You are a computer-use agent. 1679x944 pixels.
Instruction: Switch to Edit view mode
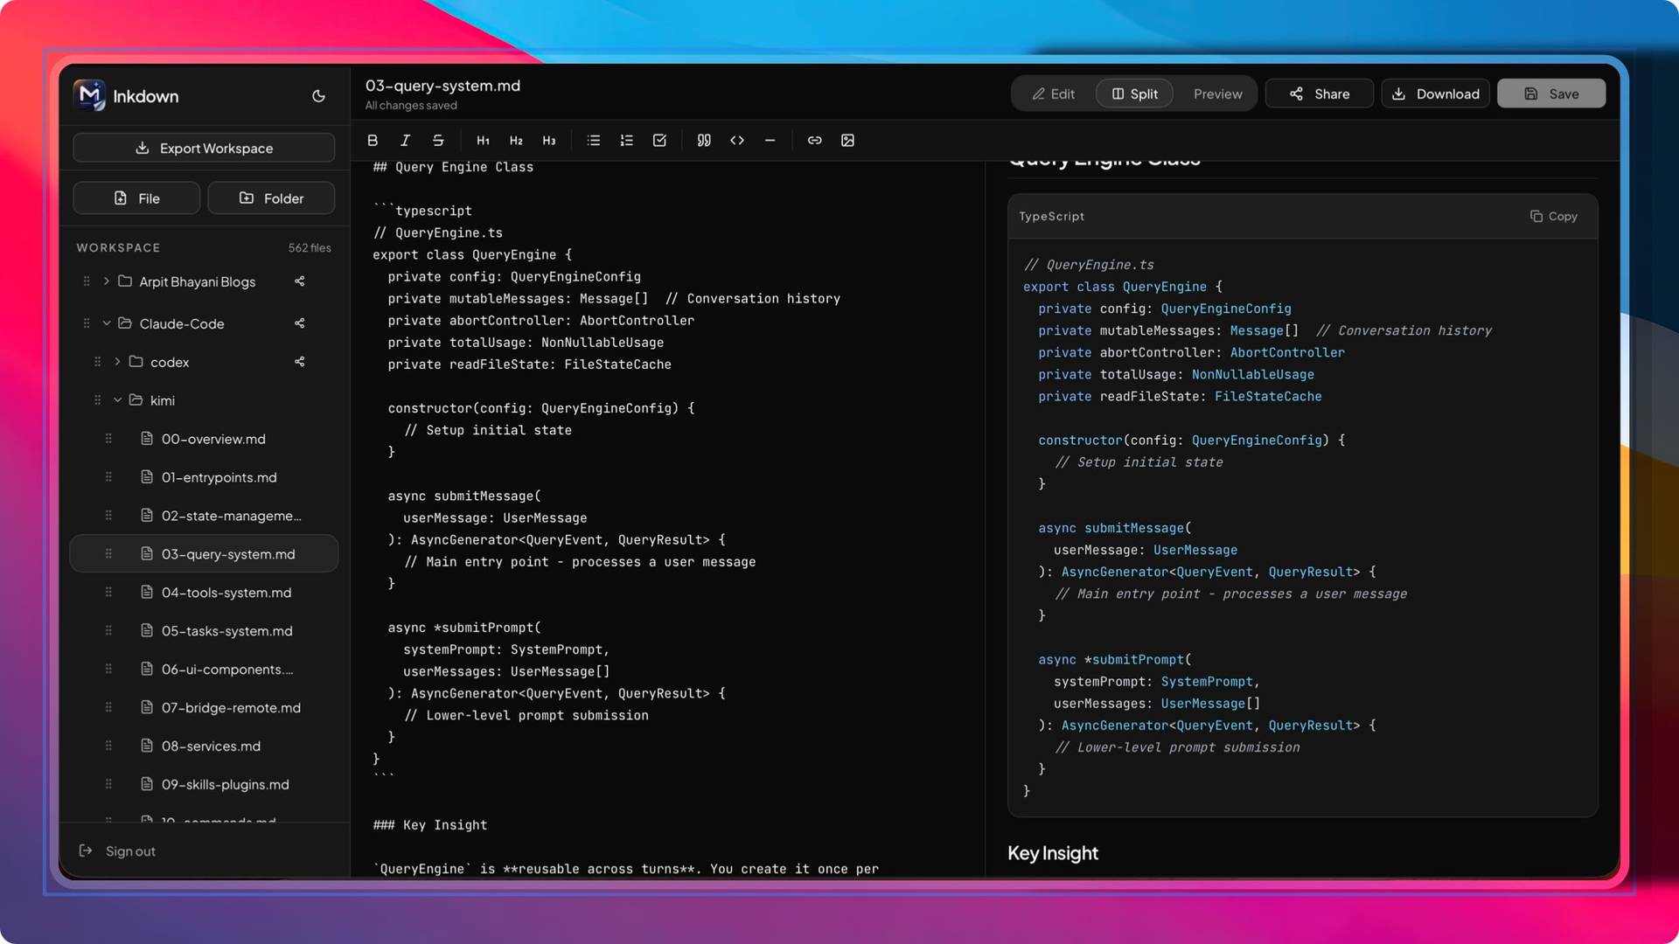click(x=1054, y=94)
